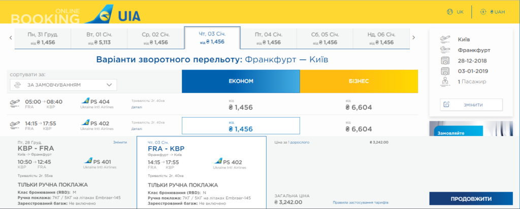
Task: Click the plane icon of PS 402 row
Action: [x=15, y=125]
